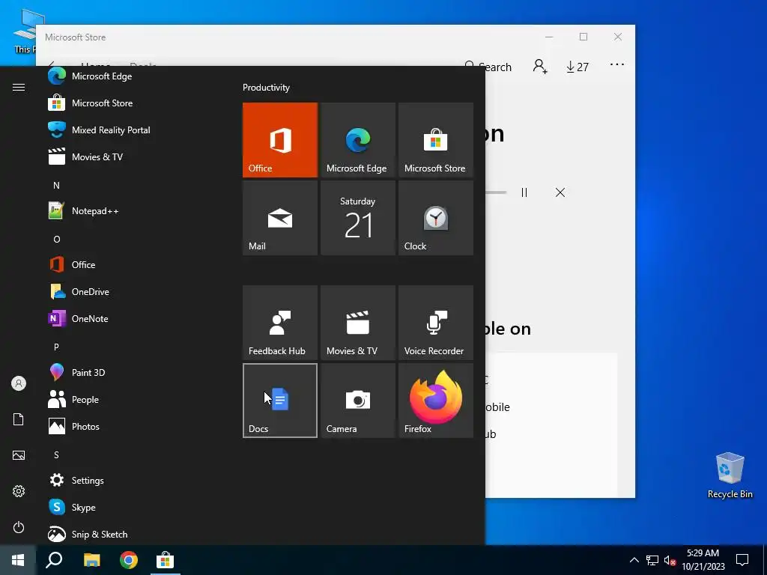
Task: Open Power options in Start sidebar
Action: coord(19,527)
